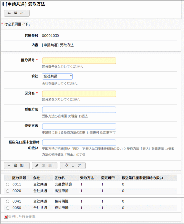184x224 pixels.
Task: Click the 変更可否 input field
Action: pyautogui.click(x=79, y=126)
